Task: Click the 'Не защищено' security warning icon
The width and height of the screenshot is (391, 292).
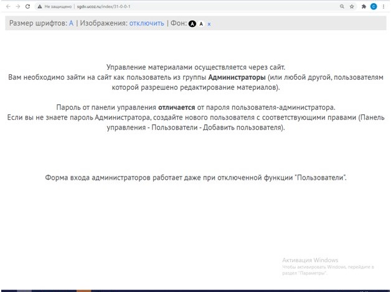Action: 40,6
